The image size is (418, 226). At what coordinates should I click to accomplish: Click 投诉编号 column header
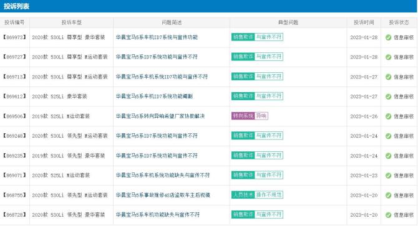(14, 22)
